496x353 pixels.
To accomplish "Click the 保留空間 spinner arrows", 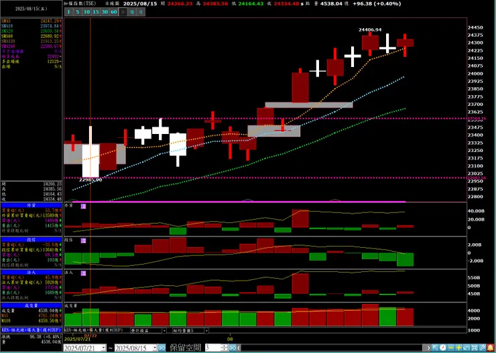I will pos(225,348).
